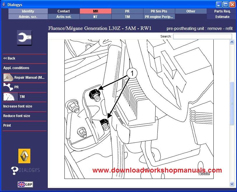Switch to the TM tab in top bar
This screenshot has width=237, height=192.
point(127,17)
